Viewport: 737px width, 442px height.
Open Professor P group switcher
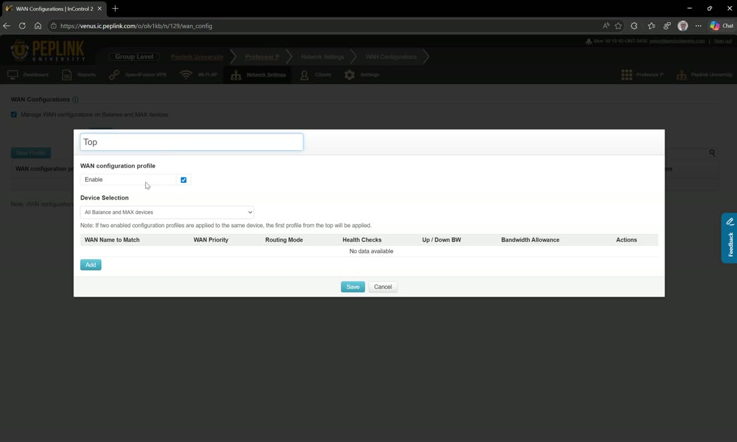tap(642, 75)
